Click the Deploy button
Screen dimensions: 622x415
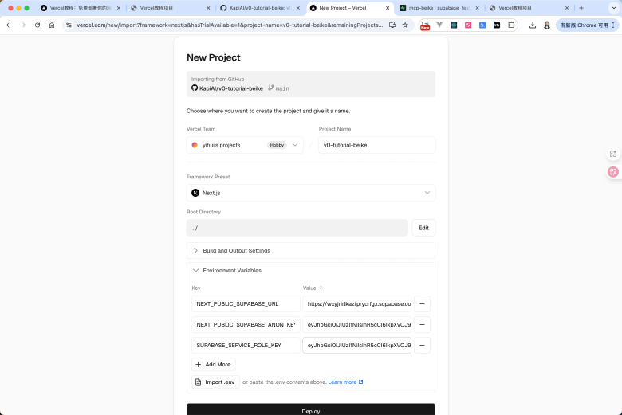[311, 409]
